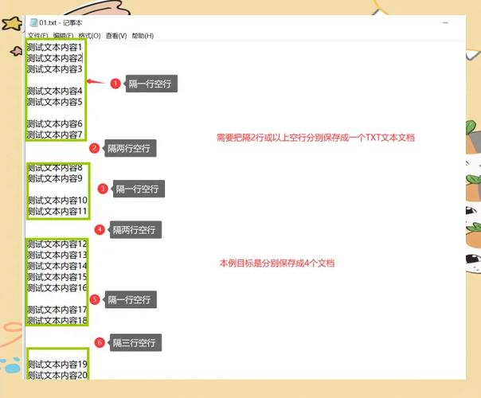Click the 隔三行空行 label
This screenshot has height=398, width=481.
[x=137, y=343]
